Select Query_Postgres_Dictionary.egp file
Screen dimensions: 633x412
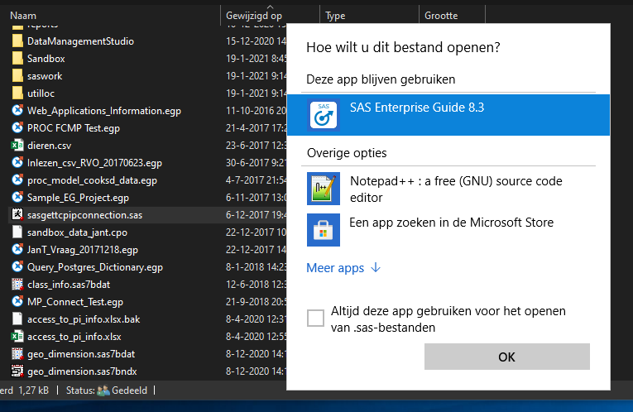click(x=95, y=266)
